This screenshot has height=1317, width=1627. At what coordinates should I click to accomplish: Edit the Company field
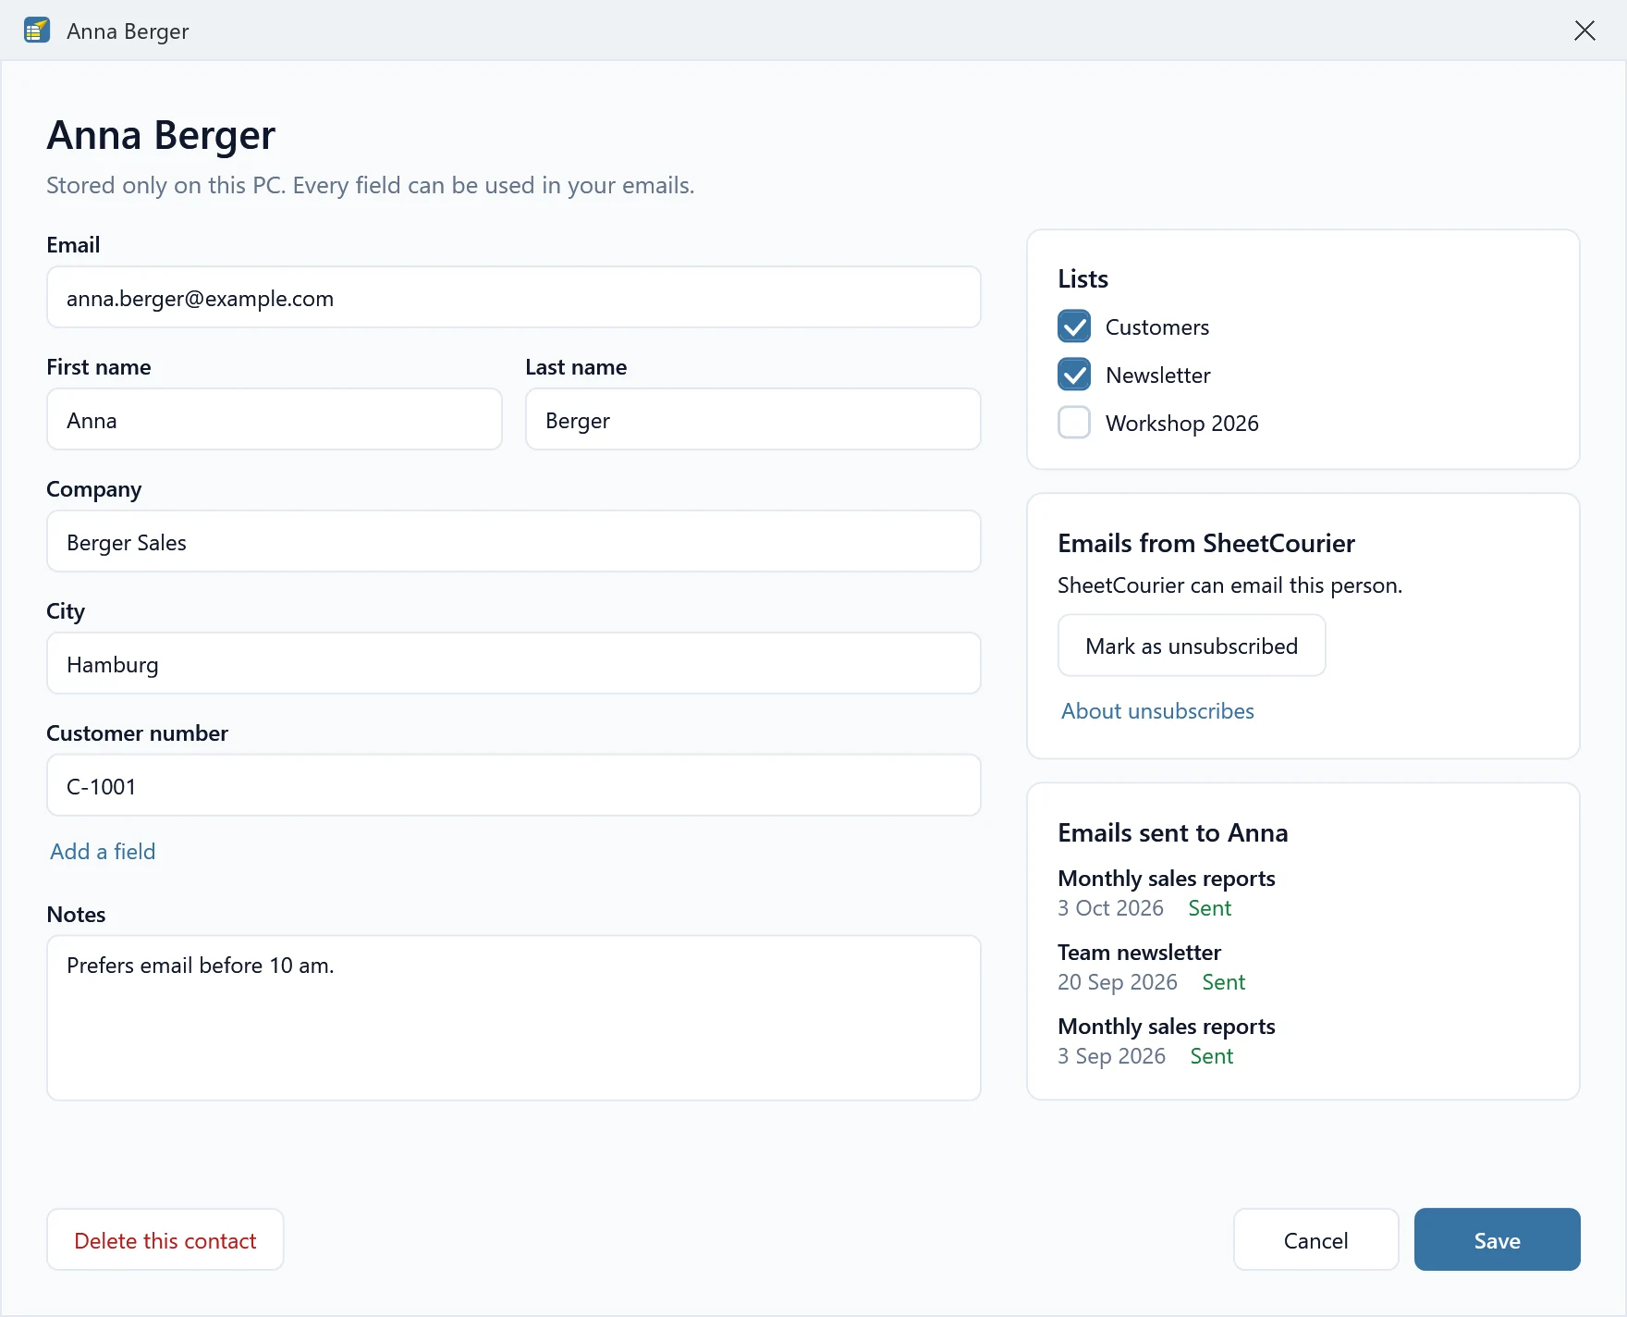pyautogui.click(x=514, y=541)
